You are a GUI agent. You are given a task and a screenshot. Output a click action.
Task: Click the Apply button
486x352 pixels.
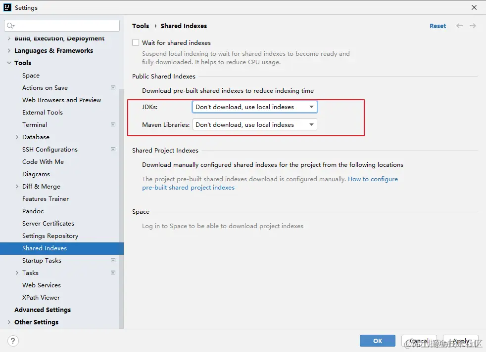click(461, 341)
